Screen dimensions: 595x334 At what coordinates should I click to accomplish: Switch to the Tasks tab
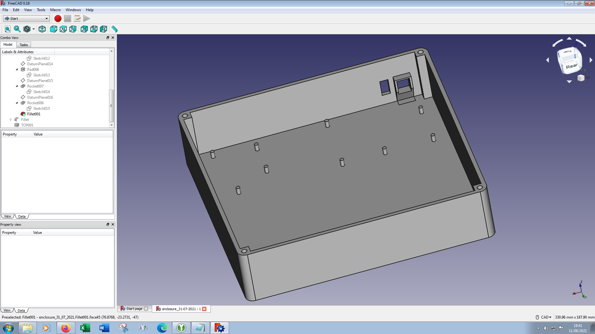click(x=24, y=45)
